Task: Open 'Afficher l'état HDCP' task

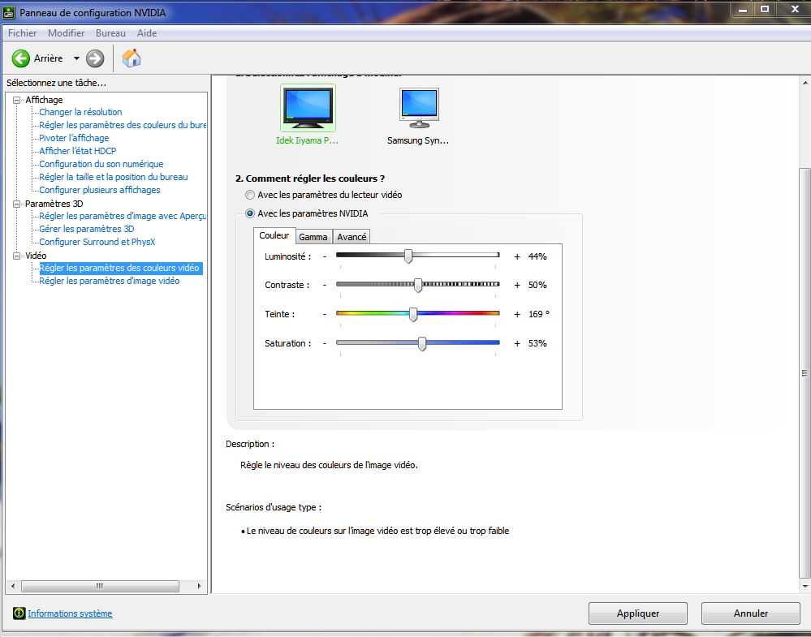Action: [x=78, y=151]
